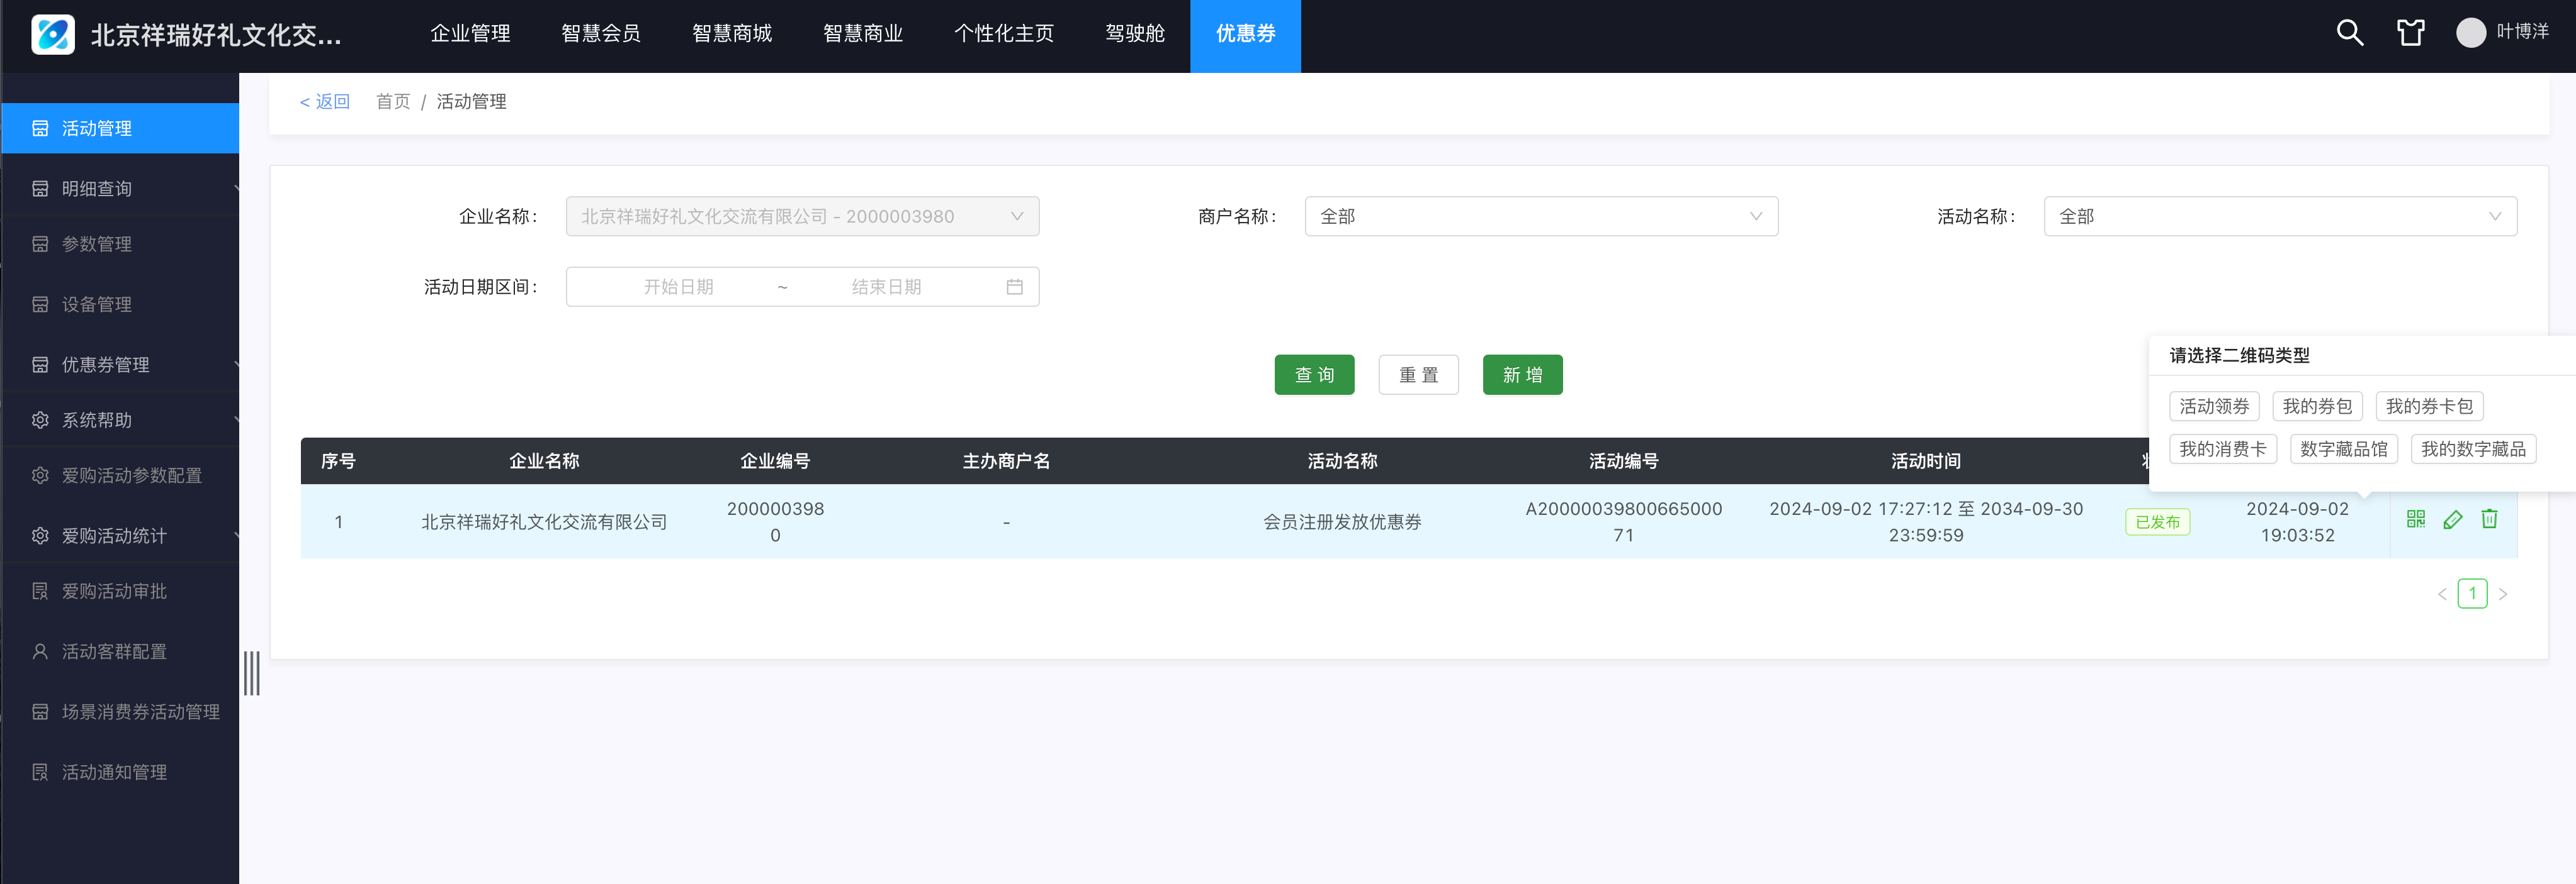Go to next page arrow

pos(2502,594)
